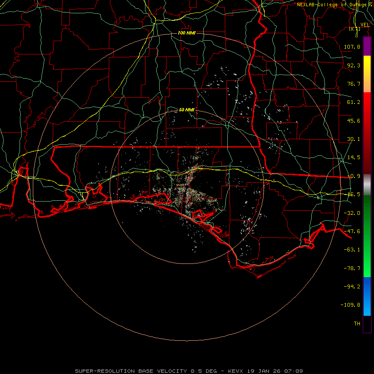Click the 30.1 velocity scale value

point(354,139)
